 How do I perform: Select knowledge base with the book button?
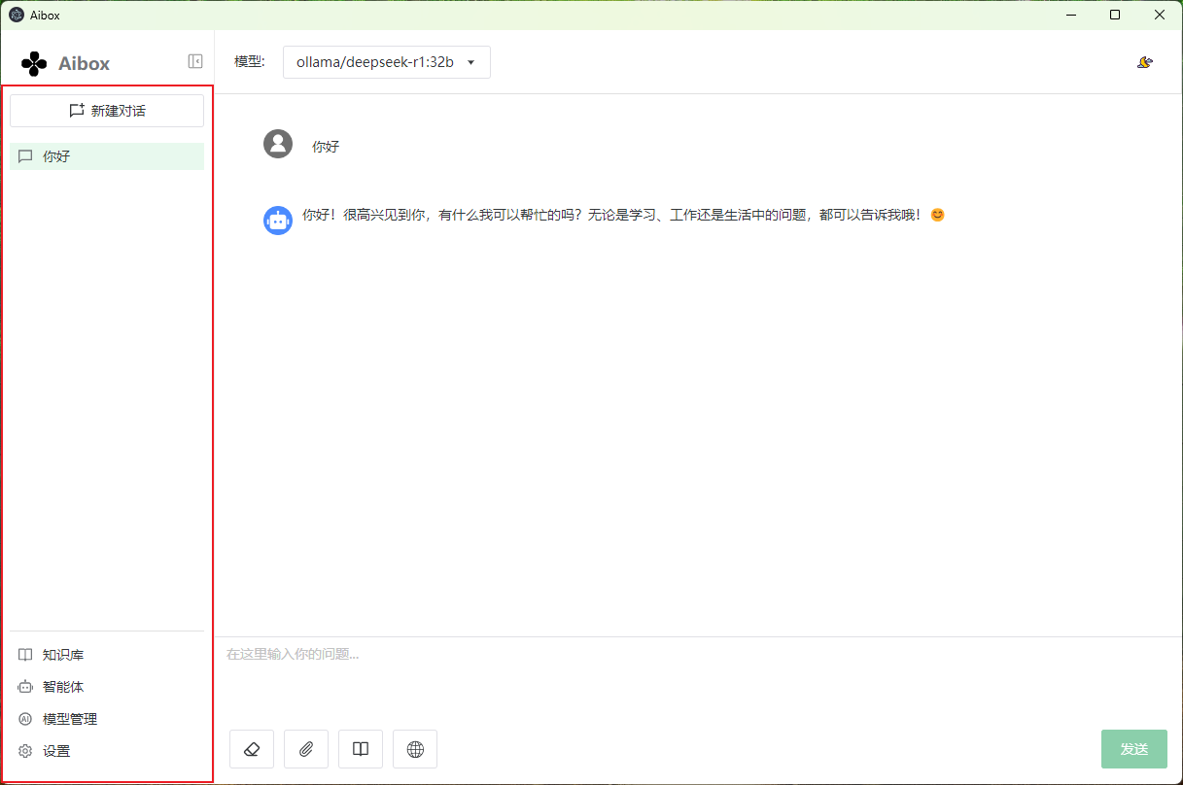point(361,749)
